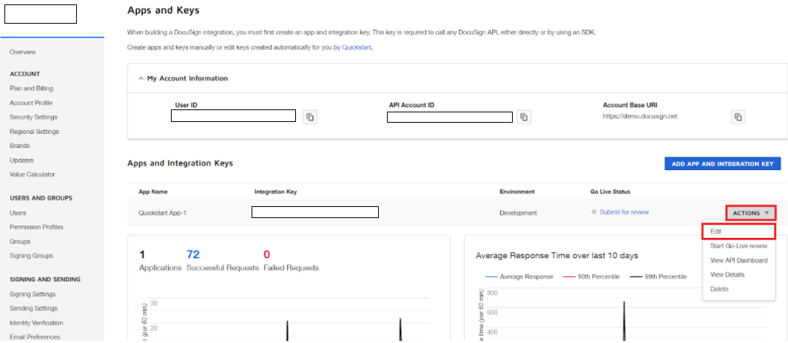788x343 pixels.
Task: Copy the User ID value
Action: pos(310,117)
